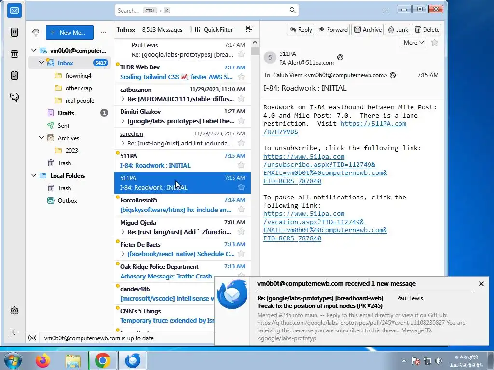The height and width of the screenshot is (370, 494).
Task: Expand the surechen thread
Action: point(123,143)
